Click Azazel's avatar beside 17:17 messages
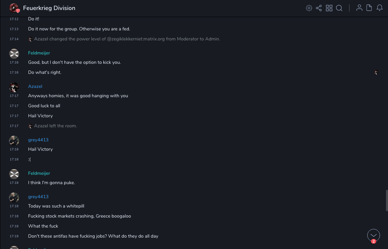This screenshot has width=388, height=249. pyautogui.click(x=14, y=87)
